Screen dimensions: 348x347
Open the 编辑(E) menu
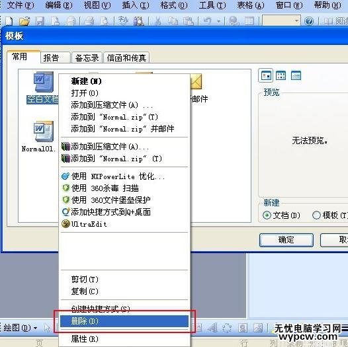[x=59, y=5]
